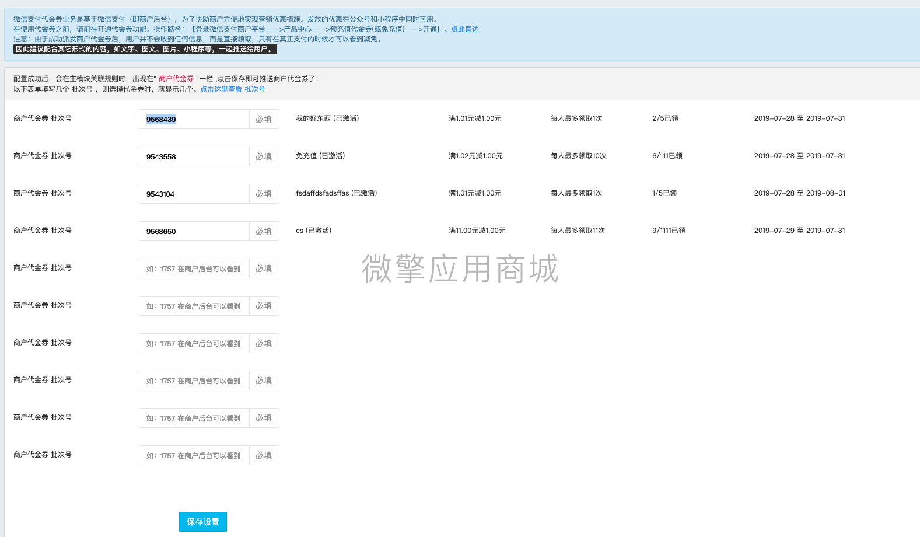Click the 1/5已领 claimed count
This screenshot has height=537, width=920.
664,193
